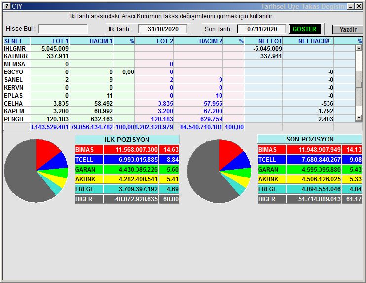Select the PENGD row
Screen dimensions: 366x283
point(179,119)
